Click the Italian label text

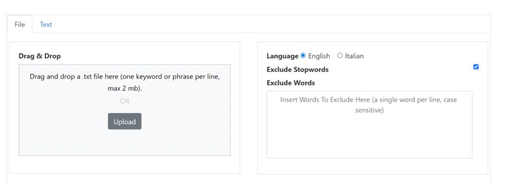click(354, 56)
